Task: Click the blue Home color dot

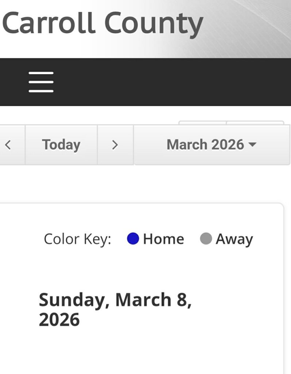Action: (133, 239)
